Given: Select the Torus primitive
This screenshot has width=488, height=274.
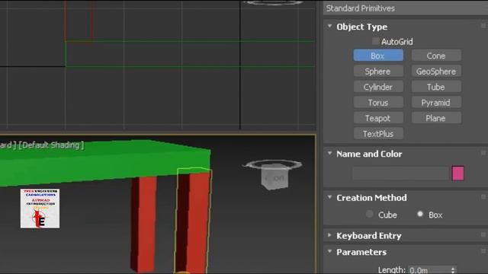Looking at the screenshot, I should pos(378,103).
